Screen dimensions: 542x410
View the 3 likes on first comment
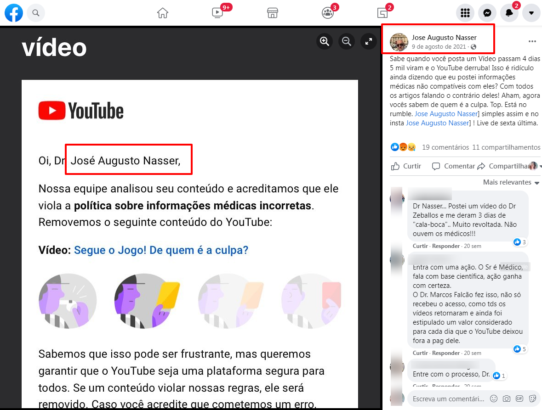point(520,242)
